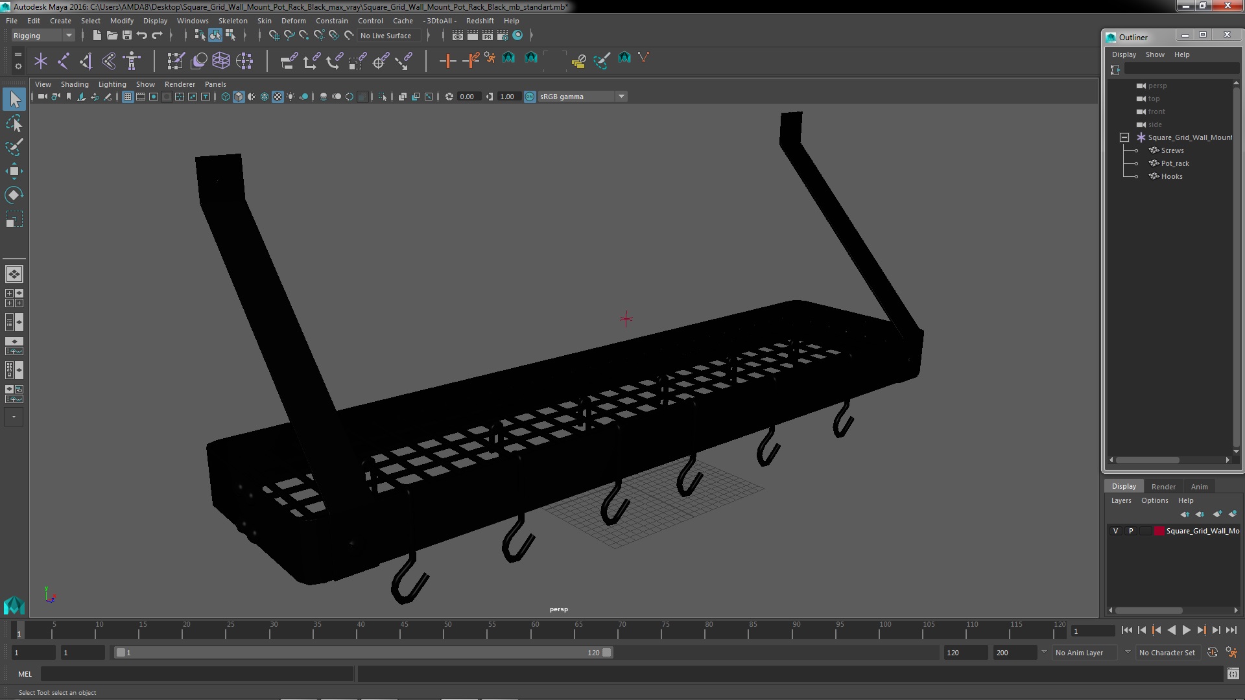Click the Undo arrow icon
1245x700 pixels.
click(x=142, y=36)
